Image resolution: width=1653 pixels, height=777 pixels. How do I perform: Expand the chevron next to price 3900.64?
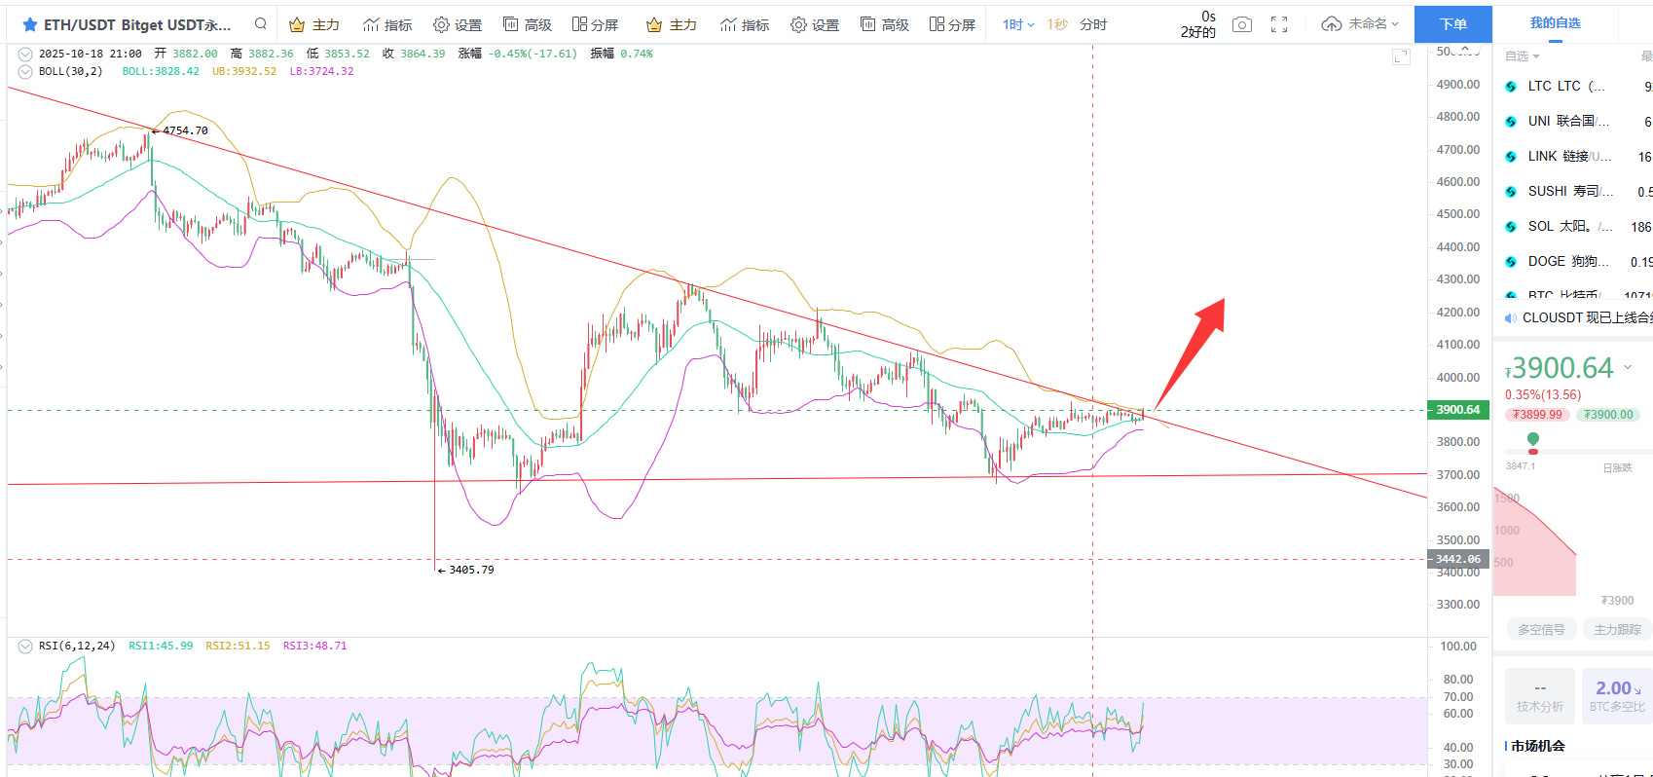(1628, 367)
